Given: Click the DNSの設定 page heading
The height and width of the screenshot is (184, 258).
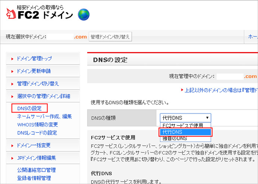Looking at the screenshot, I should point(110,60).
